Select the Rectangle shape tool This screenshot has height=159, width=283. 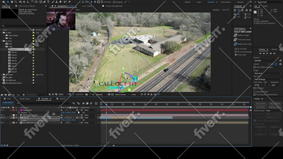click(x=41, y=2)
